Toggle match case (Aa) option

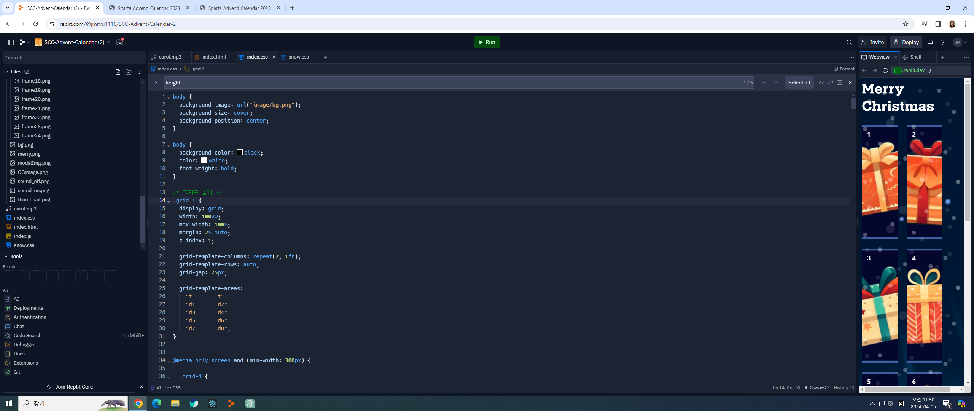click(x=821, y=83)
